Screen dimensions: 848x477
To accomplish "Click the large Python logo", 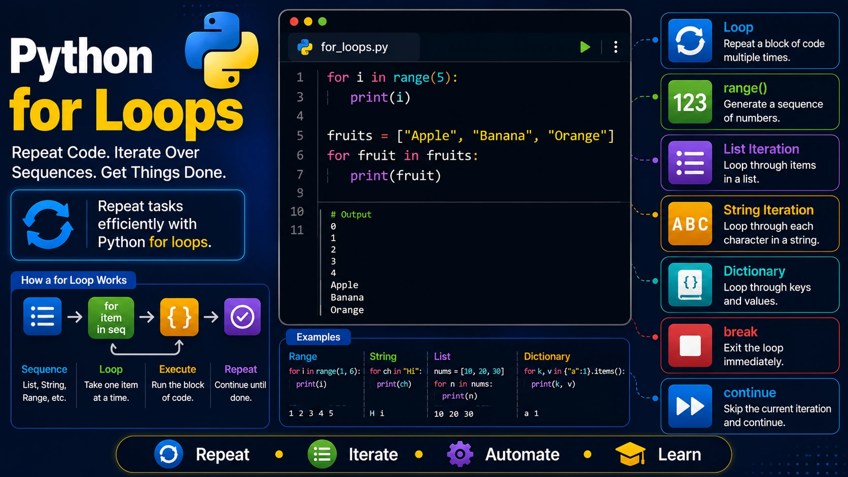I will [222, 50].
